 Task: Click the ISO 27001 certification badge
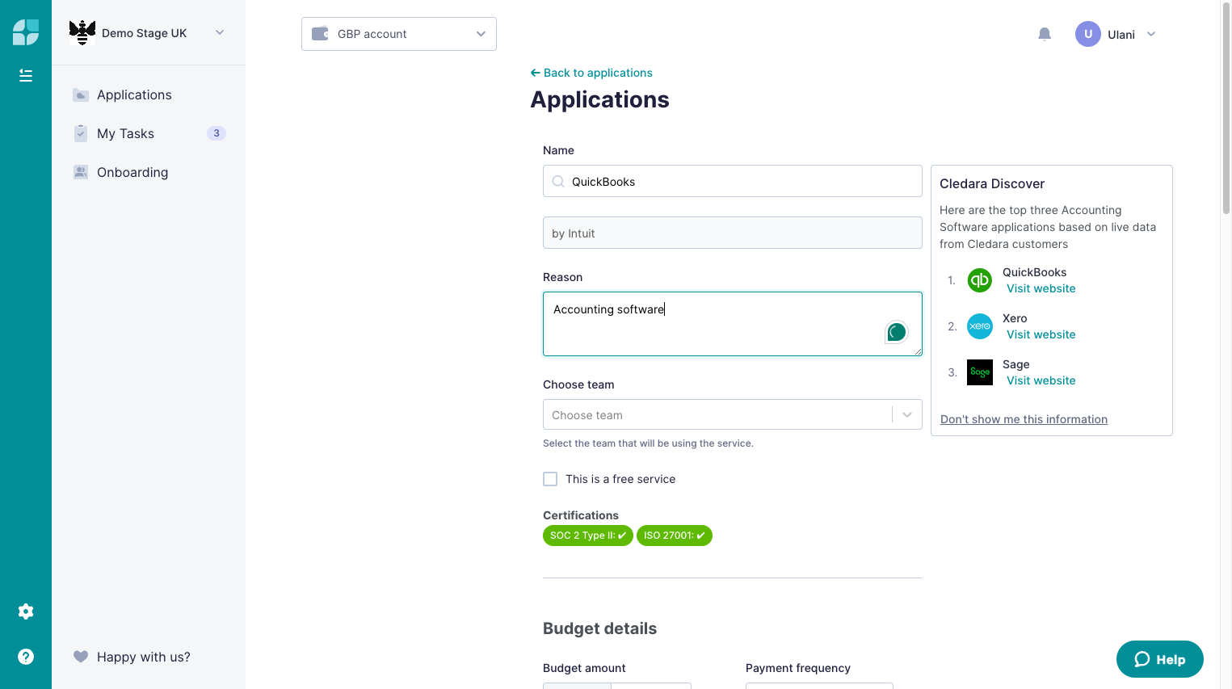[675, 536]
